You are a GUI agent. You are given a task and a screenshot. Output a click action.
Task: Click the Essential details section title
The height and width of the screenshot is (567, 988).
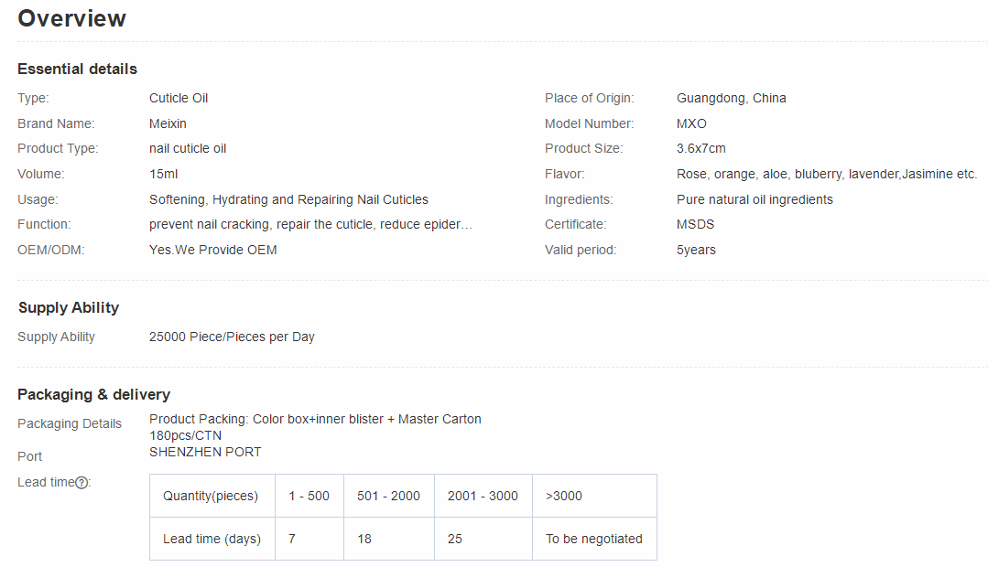[x=78, y=69]
